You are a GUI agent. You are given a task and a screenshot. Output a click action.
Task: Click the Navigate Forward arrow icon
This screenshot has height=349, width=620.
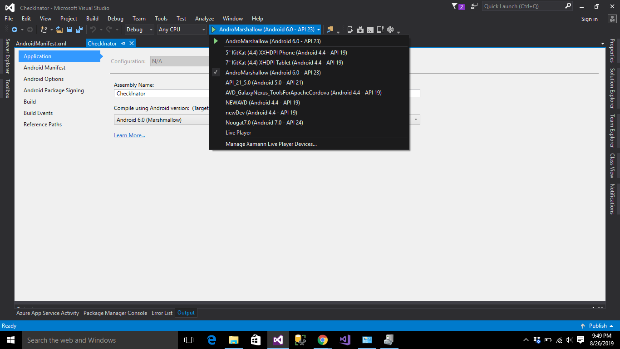[30, 30]
